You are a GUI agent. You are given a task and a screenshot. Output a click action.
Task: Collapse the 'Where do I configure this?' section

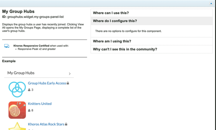(x=152, y=21)
